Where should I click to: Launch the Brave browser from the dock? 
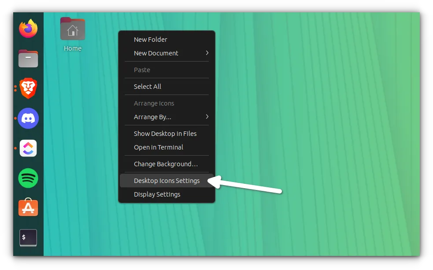tap(28, 88)
